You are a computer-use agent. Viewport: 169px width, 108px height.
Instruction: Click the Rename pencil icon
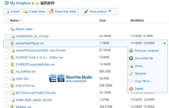tap(131, 73)
